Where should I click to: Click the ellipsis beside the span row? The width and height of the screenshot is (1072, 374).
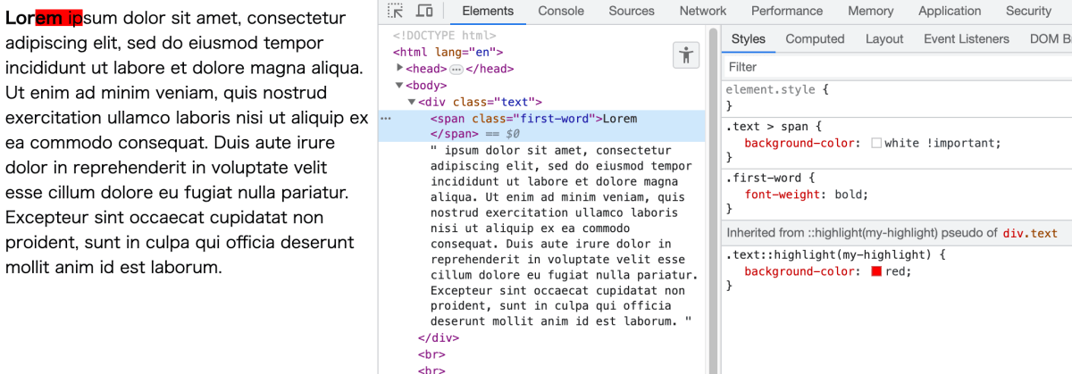(386, 118)
